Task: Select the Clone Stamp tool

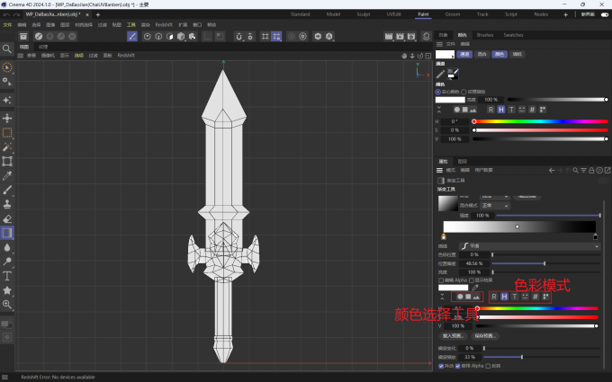Action: click(7, 204)
